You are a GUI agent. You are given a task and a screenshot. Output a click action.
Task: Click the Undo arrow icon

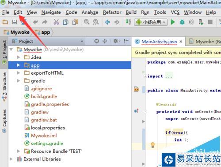[35, 22]
